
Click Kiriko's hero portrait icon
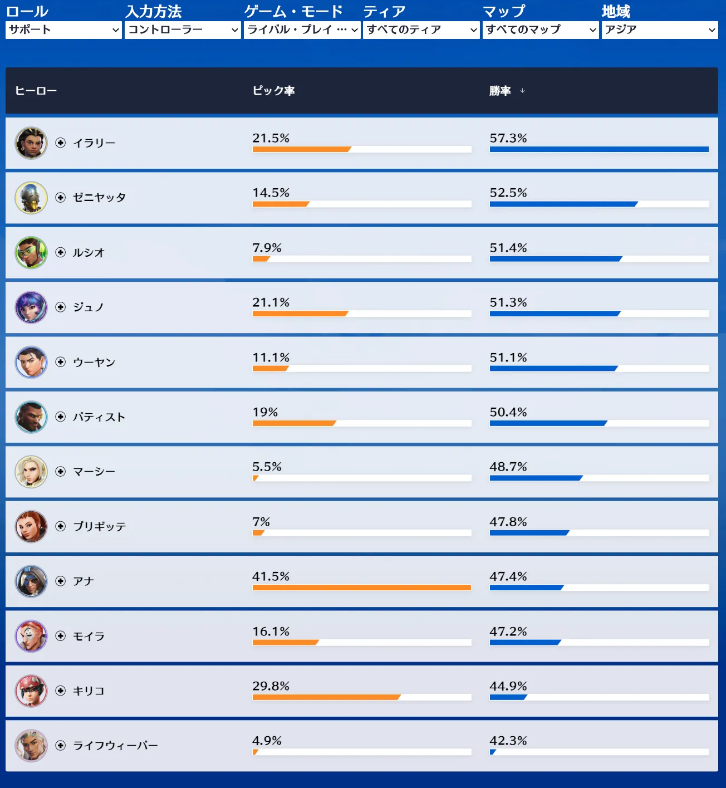tap(31, 691)
